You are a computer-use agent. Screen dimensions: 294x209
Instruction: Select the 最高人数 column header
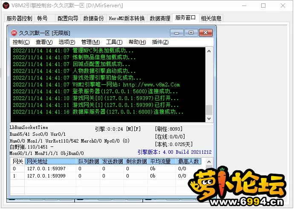pos(189,161)
